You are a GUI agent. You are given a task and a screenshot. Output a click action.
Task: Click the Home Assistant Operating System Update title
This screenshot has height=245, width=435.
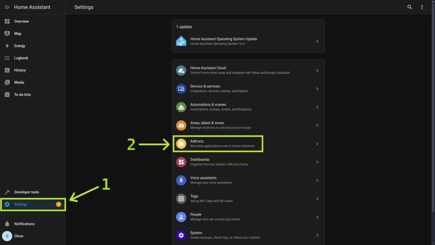[223, 39]
